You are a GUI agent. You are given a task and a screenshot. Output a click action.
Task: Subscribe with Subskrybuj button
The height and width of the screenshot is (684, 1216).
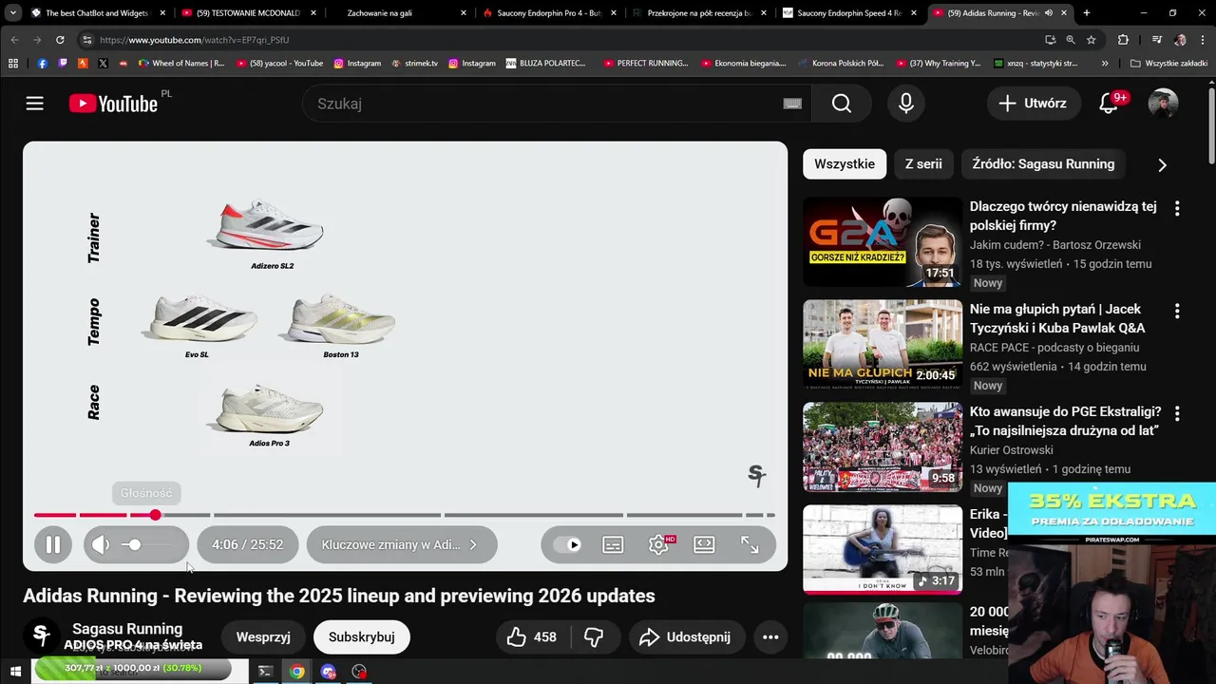(361, 637)
